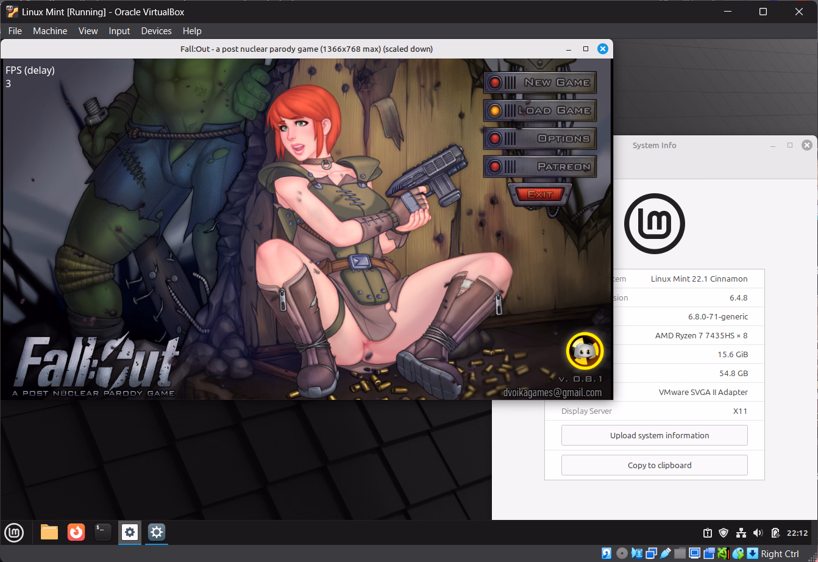Click the VirtualBox display status icon
Viewport: 818px width, 562px height.
coord(694,553)
